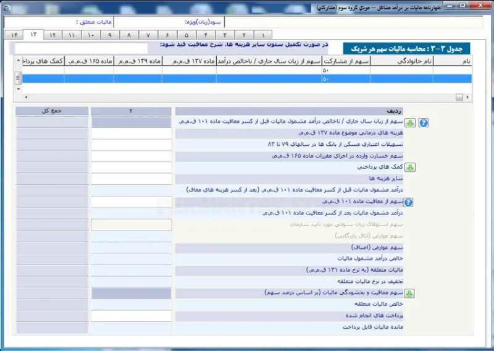The height and width of the screenshot is (351, 494).
Task: Click the green download arrow beside row سهم از زیان سال جاری
Action: point(412,122)
